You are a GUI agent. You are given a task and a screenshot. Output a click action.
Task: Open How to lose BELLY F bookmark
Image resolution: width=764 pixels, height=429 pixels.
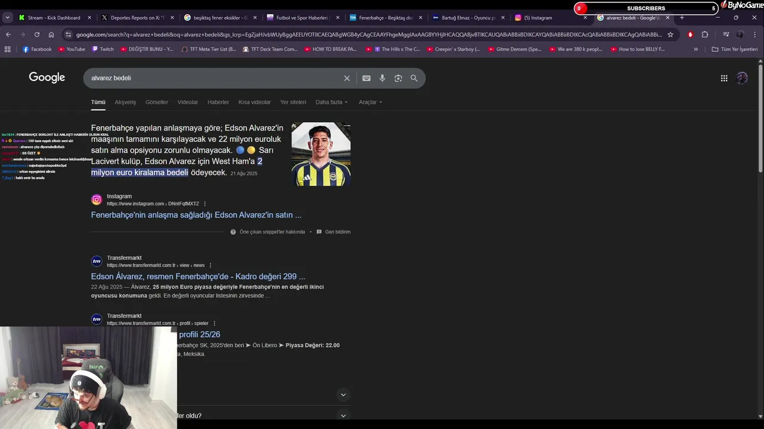637,49
